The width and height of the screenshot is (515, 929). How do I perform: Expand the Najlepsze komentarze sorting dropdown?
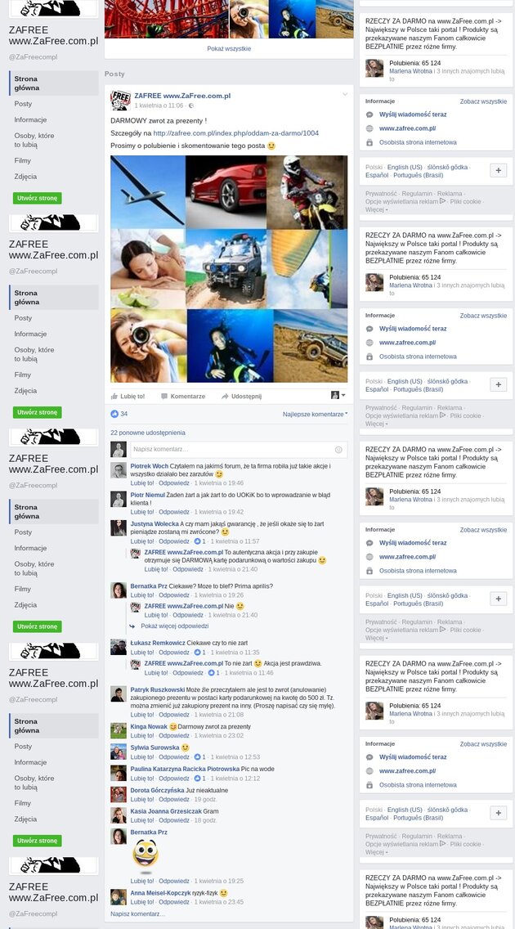coord(315,414)
